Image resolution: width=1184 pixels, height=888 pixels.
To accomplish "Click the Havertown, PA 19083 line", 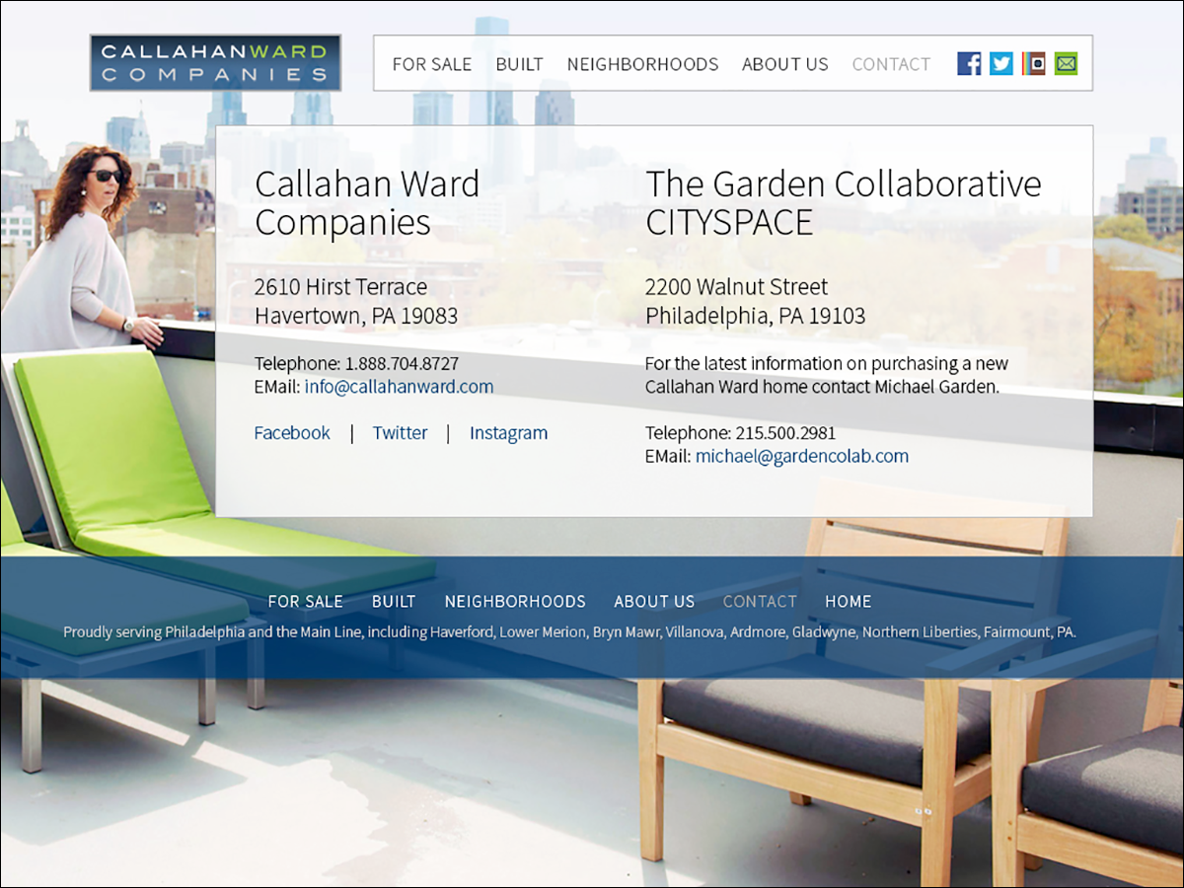I will click(356, 317).
